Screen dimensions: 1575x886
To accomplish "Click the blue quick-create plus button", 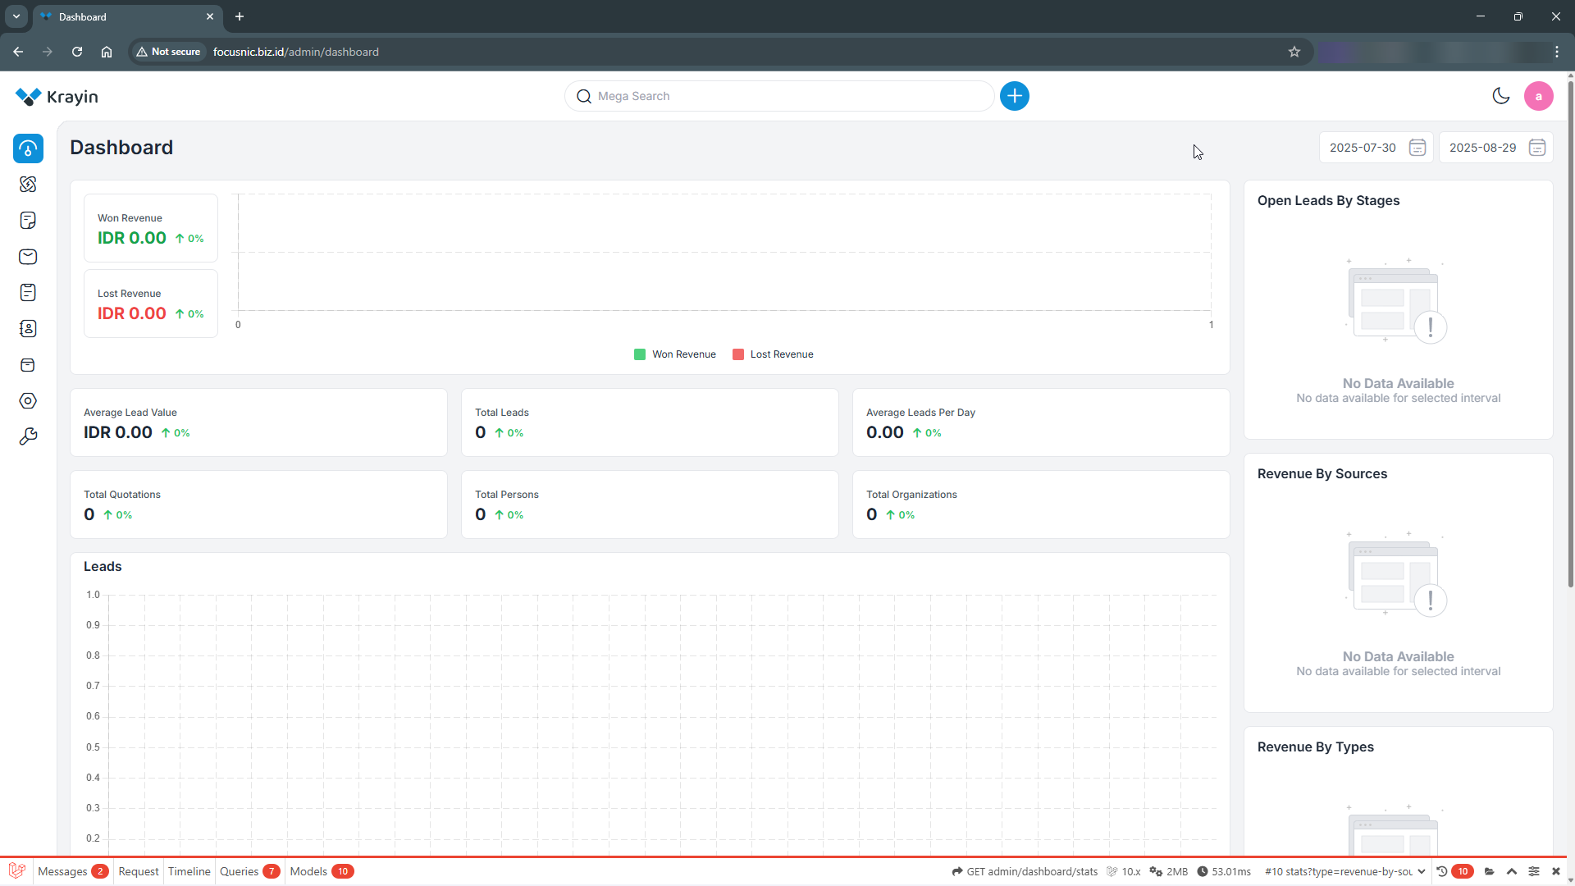I will 1014,96.
